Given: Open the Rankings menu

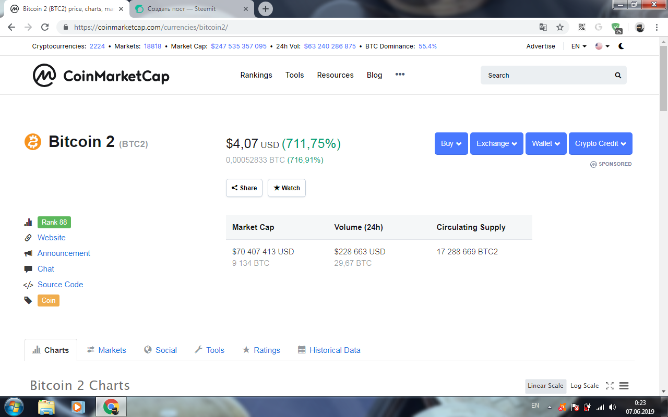Looking at the screenshot, I should coord(256,75).
